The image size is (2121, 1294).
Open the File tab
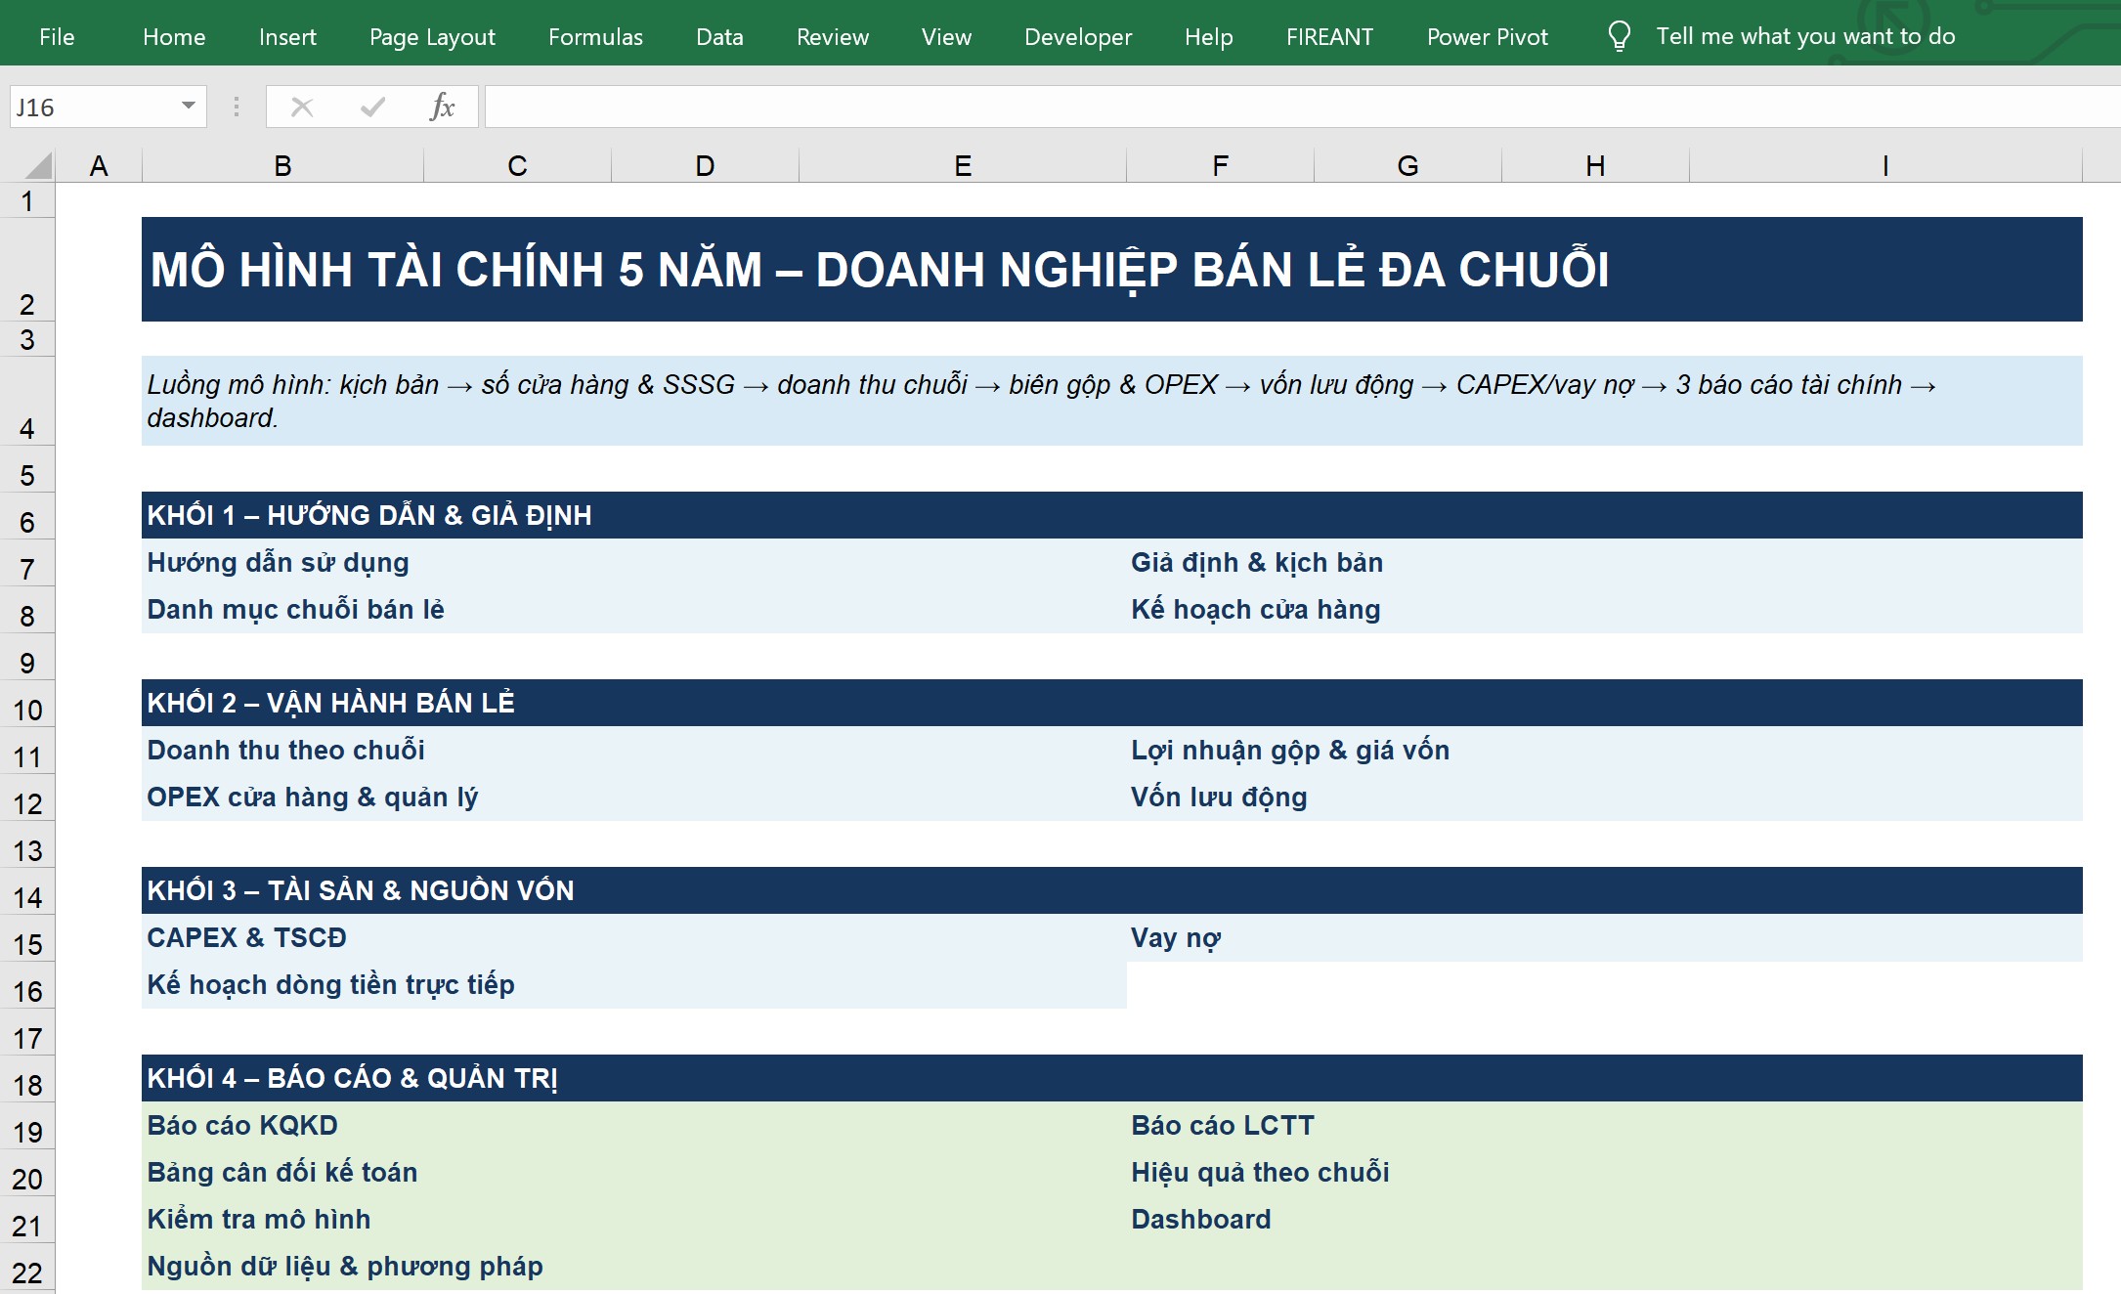[x=57, y=37]
